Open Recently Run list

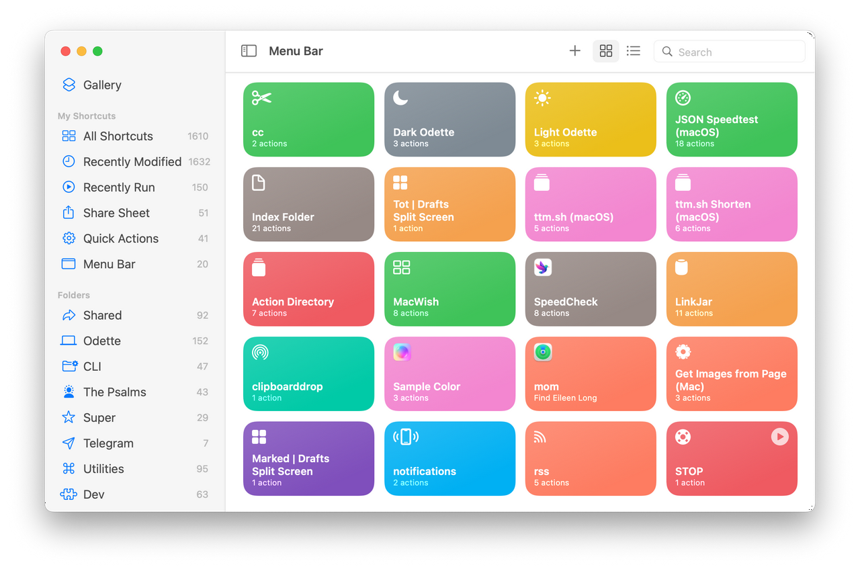pyautogui.click(x=134, y=187)
